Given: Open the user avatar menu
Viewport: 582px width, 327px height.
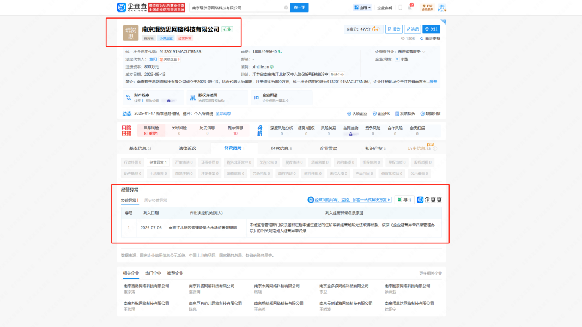Looking at the screenshot, I should coord(442,8).
